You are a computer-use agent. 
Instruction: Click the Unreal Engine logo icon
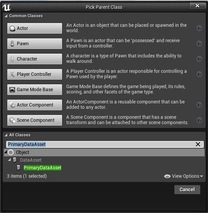tap(7, 7)
